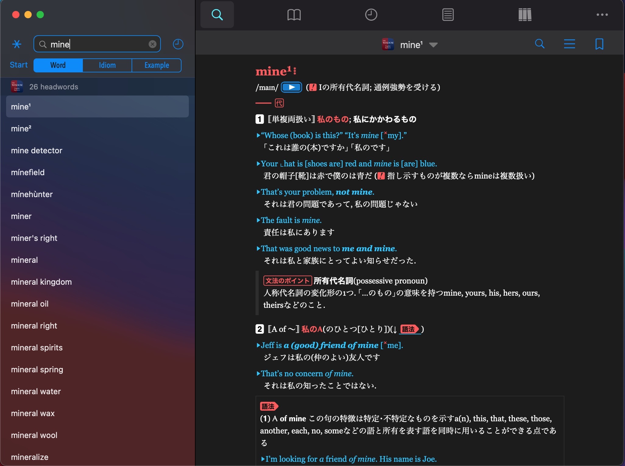Switch to Idiom search mode
625x466 pixels.
point(107,65)
